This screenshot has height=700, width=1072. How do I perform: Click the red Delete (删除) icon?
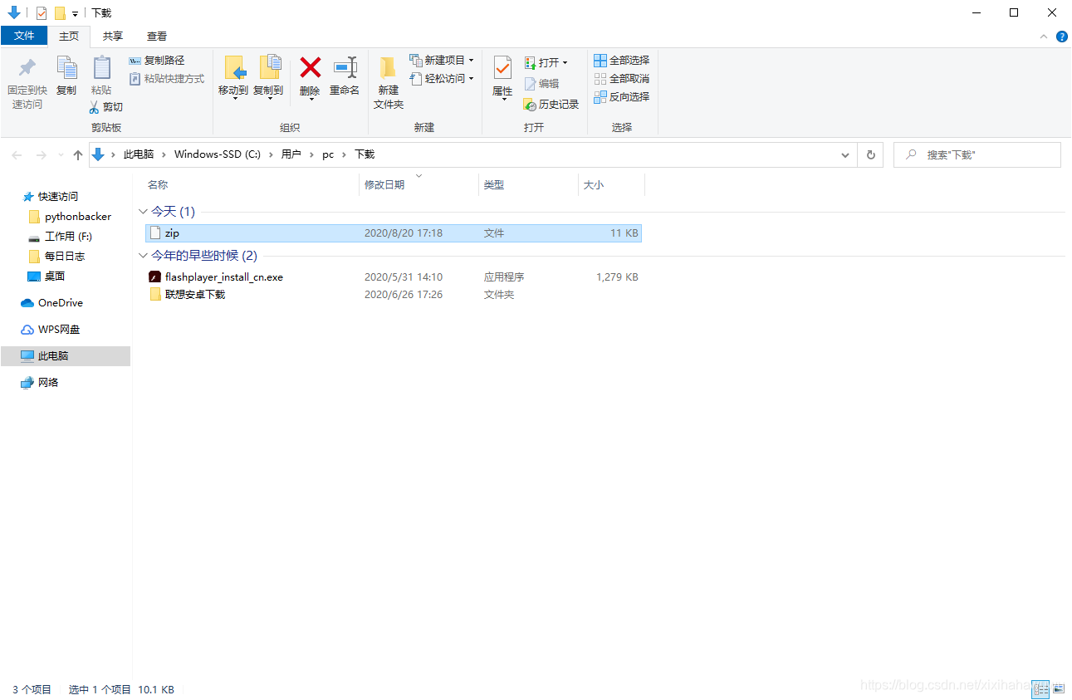pos(310,67)
